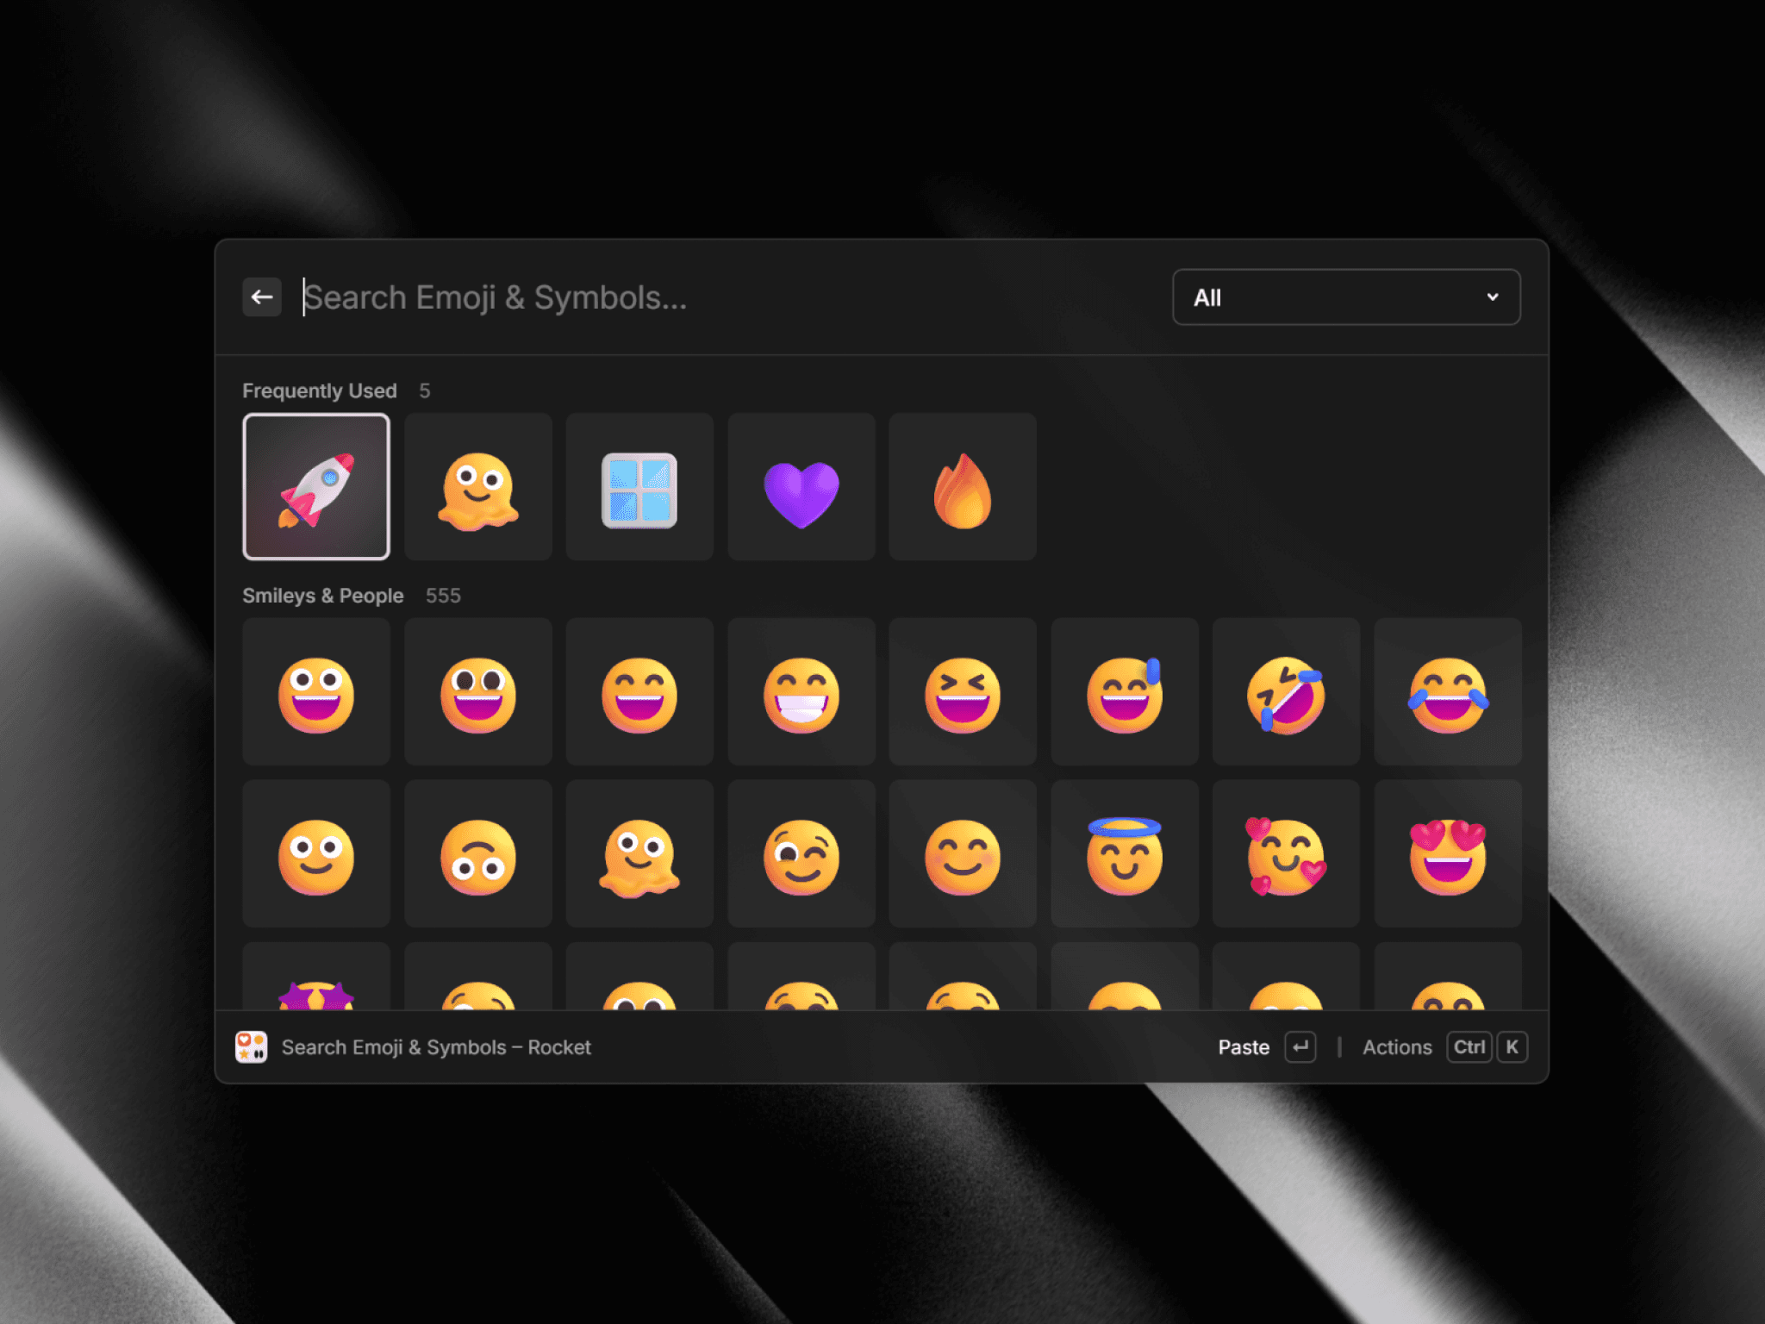Click the Smileys & People section header
This screenshot has width=1765, height=1324.
tap(322, 596)
